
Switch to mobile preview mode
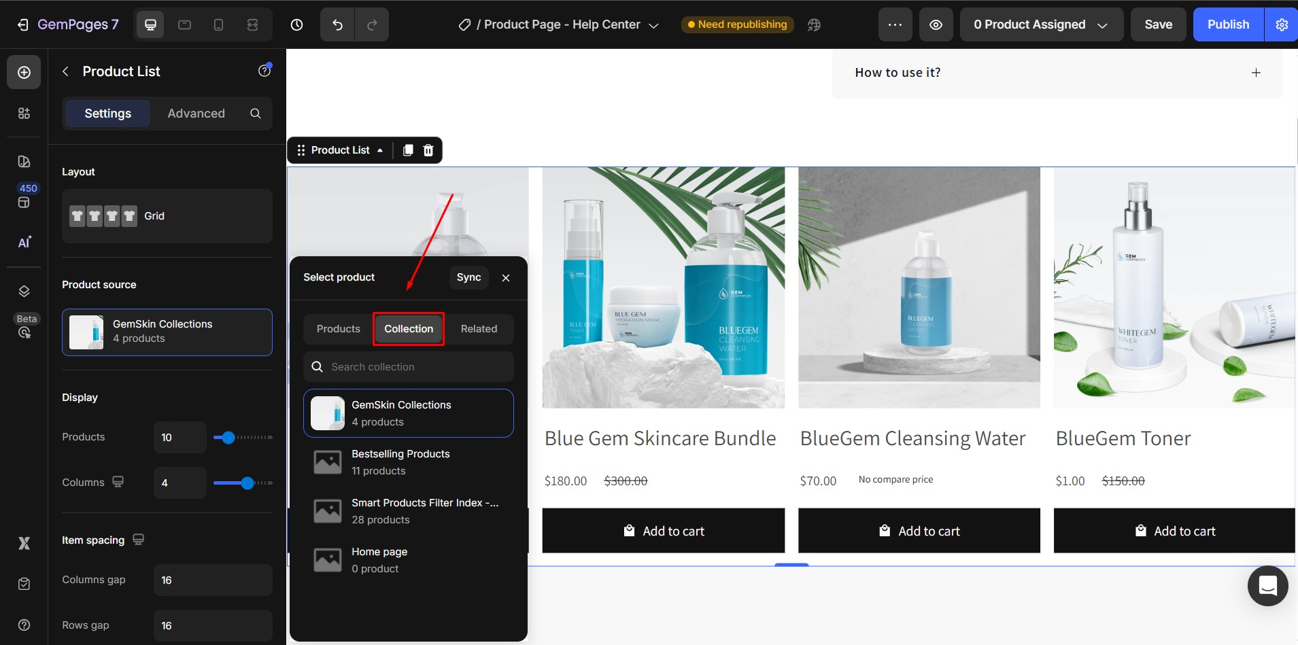tap(218, 24)
